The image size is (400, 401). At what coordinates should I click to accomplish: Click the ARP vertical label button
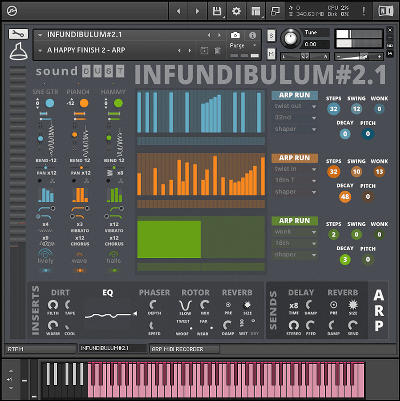pos(379,310)
